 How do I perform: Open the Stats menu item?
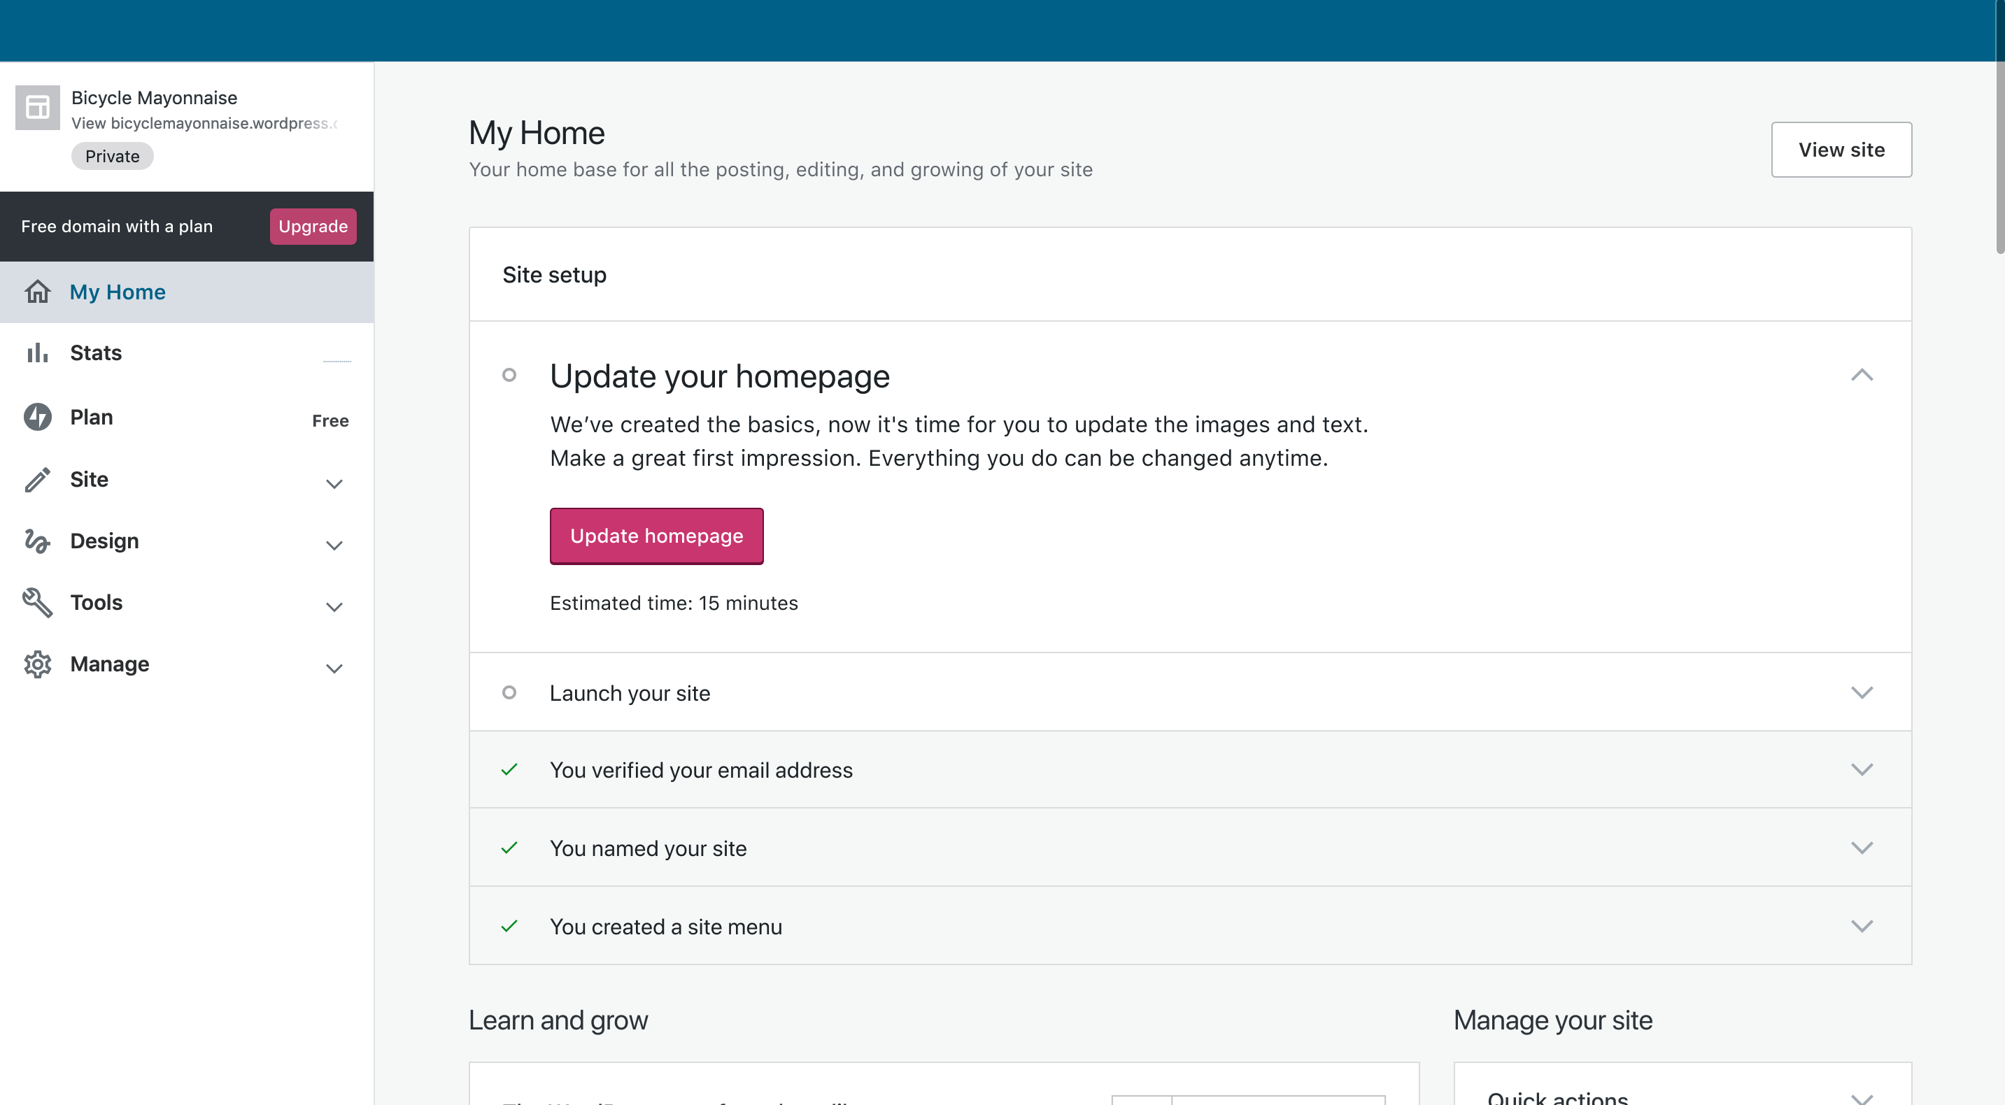96,353
